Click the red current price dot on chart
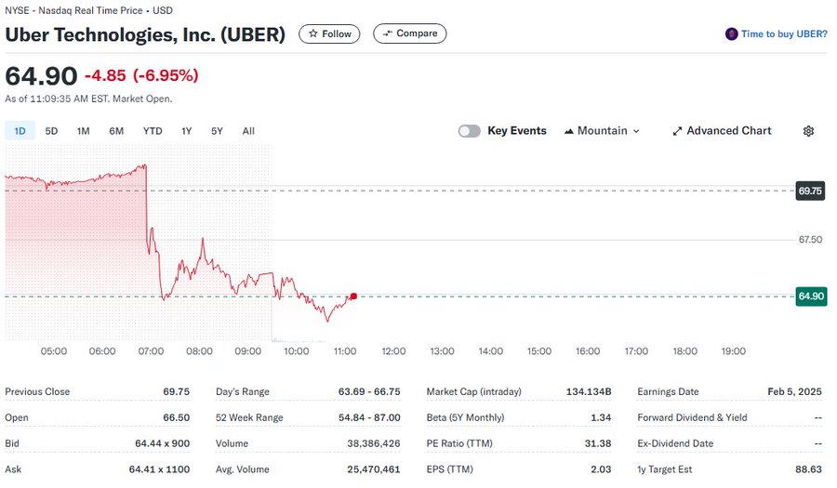 pyautogui.click(x=353, y=296)
